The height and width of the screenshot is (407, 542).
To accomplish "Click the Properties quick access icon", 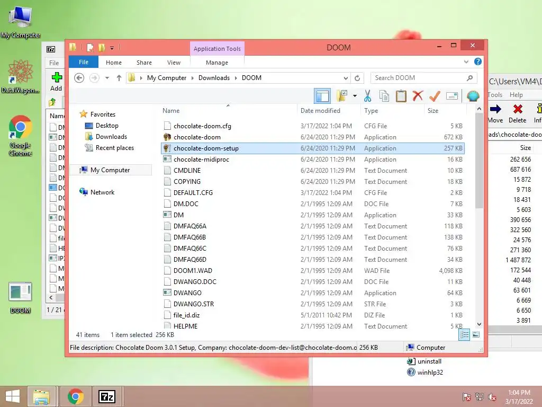I will 90,47.
